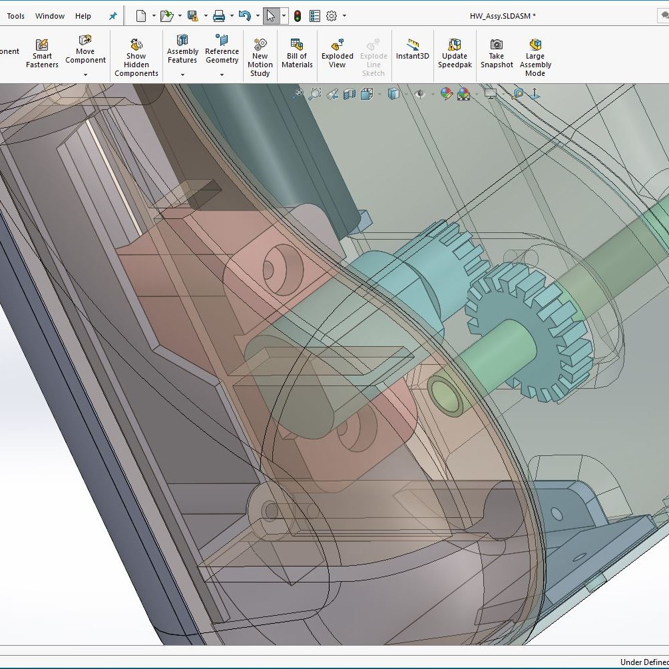Click the Previous View icon
Screen dimensions: 669x669
(332, 93)
